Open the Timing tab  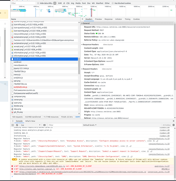pyautogui.click(x=127, y=19)
